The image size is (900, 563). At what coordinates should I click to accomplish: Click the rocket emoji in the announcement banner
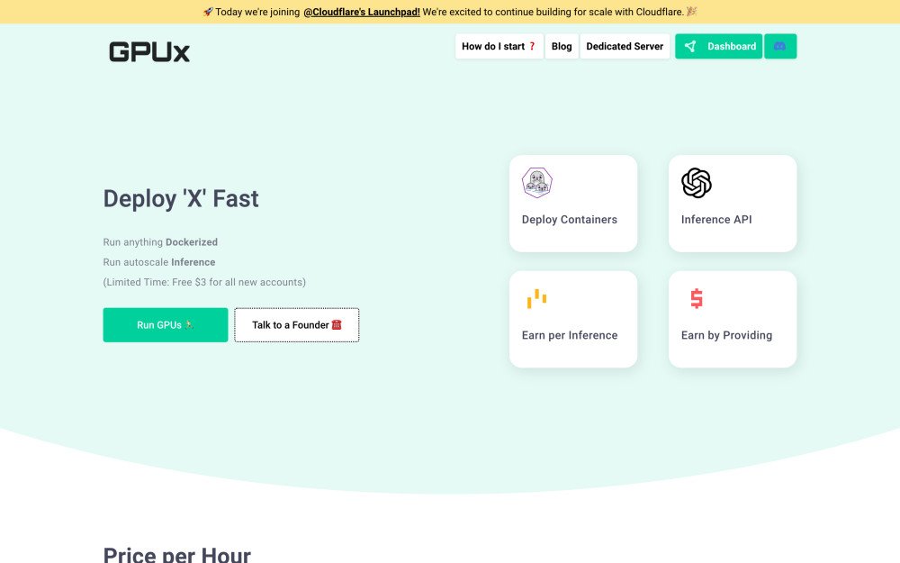(210, 12)
